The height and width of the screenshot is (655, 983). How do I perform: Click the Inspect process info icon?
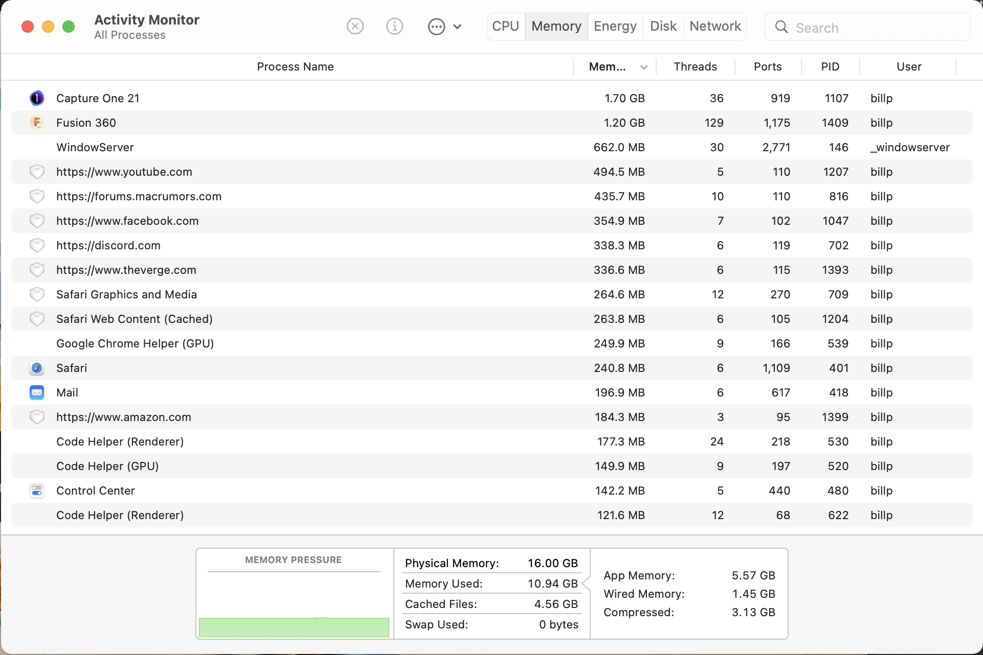394,26
